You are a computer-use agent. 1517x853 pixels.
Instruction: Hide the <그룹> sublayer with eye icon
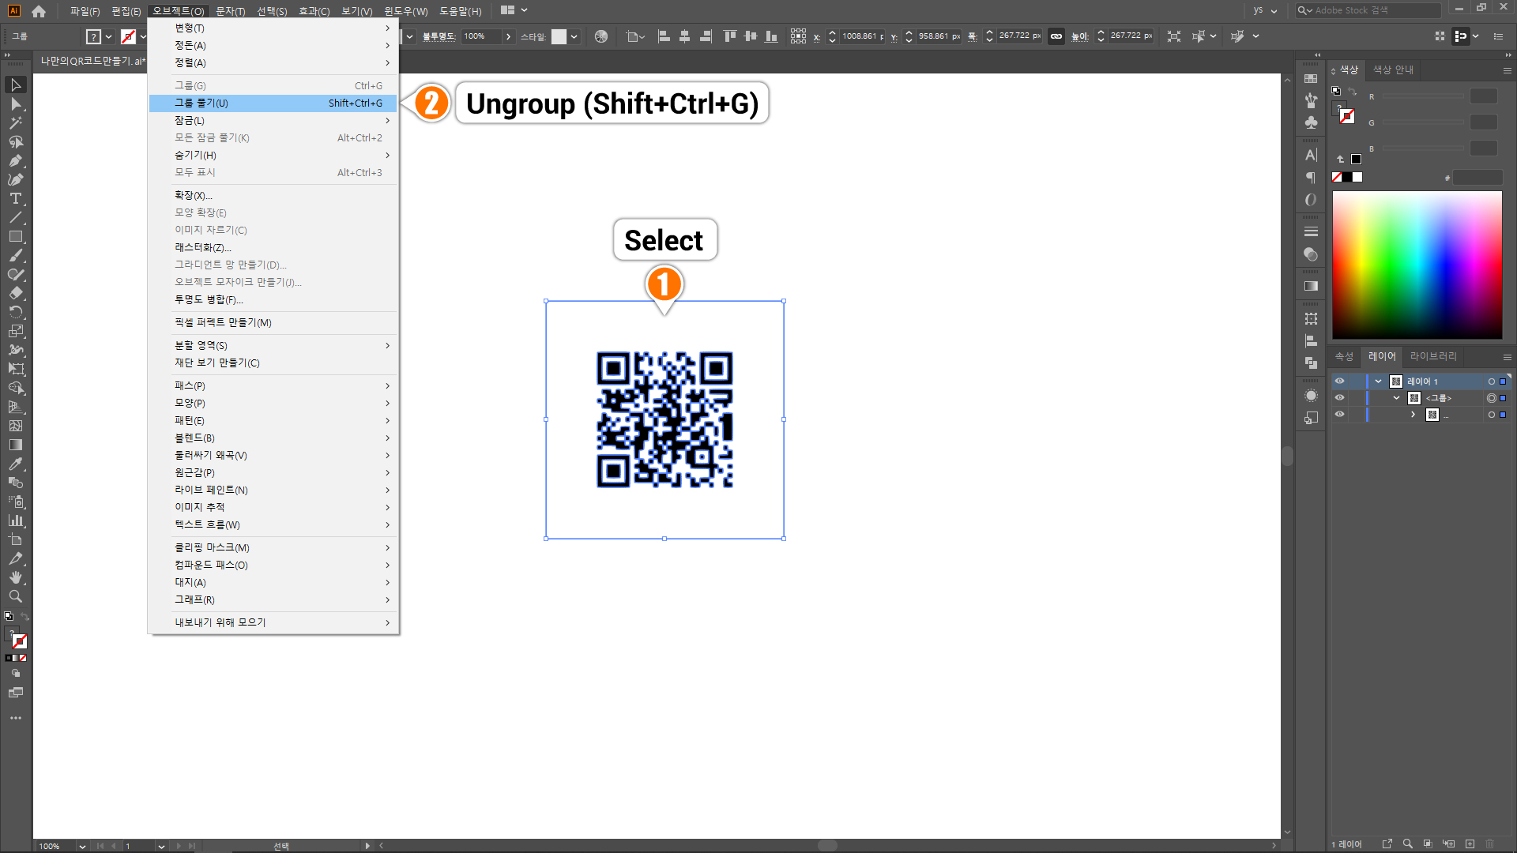pos(1339,398)
